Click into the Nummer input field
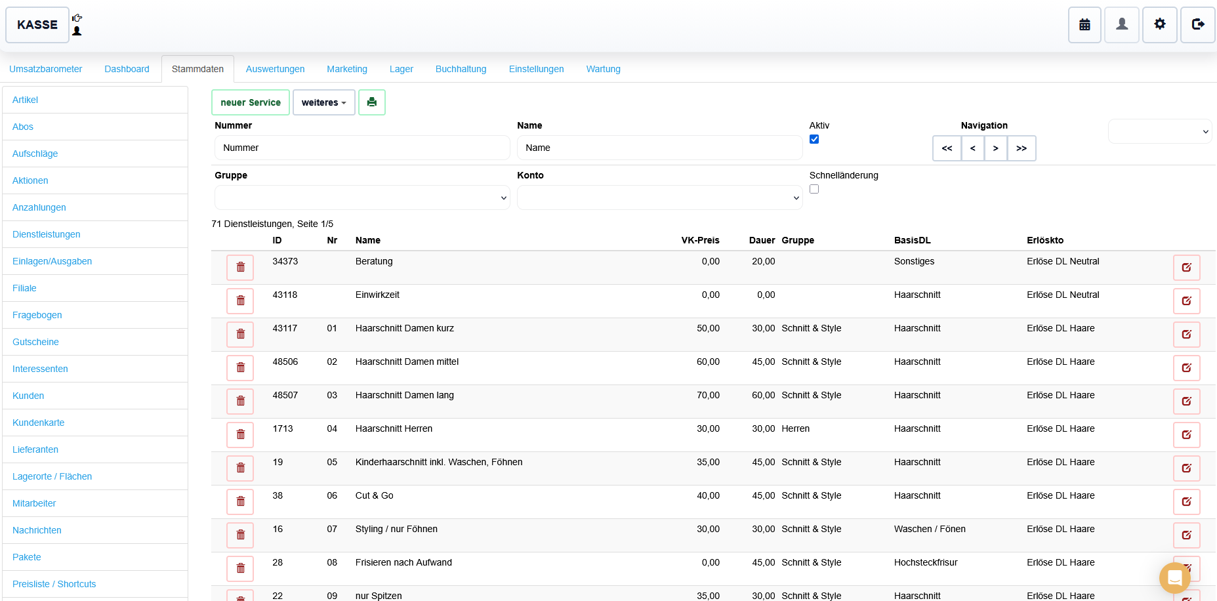 (x=362, y=148)
